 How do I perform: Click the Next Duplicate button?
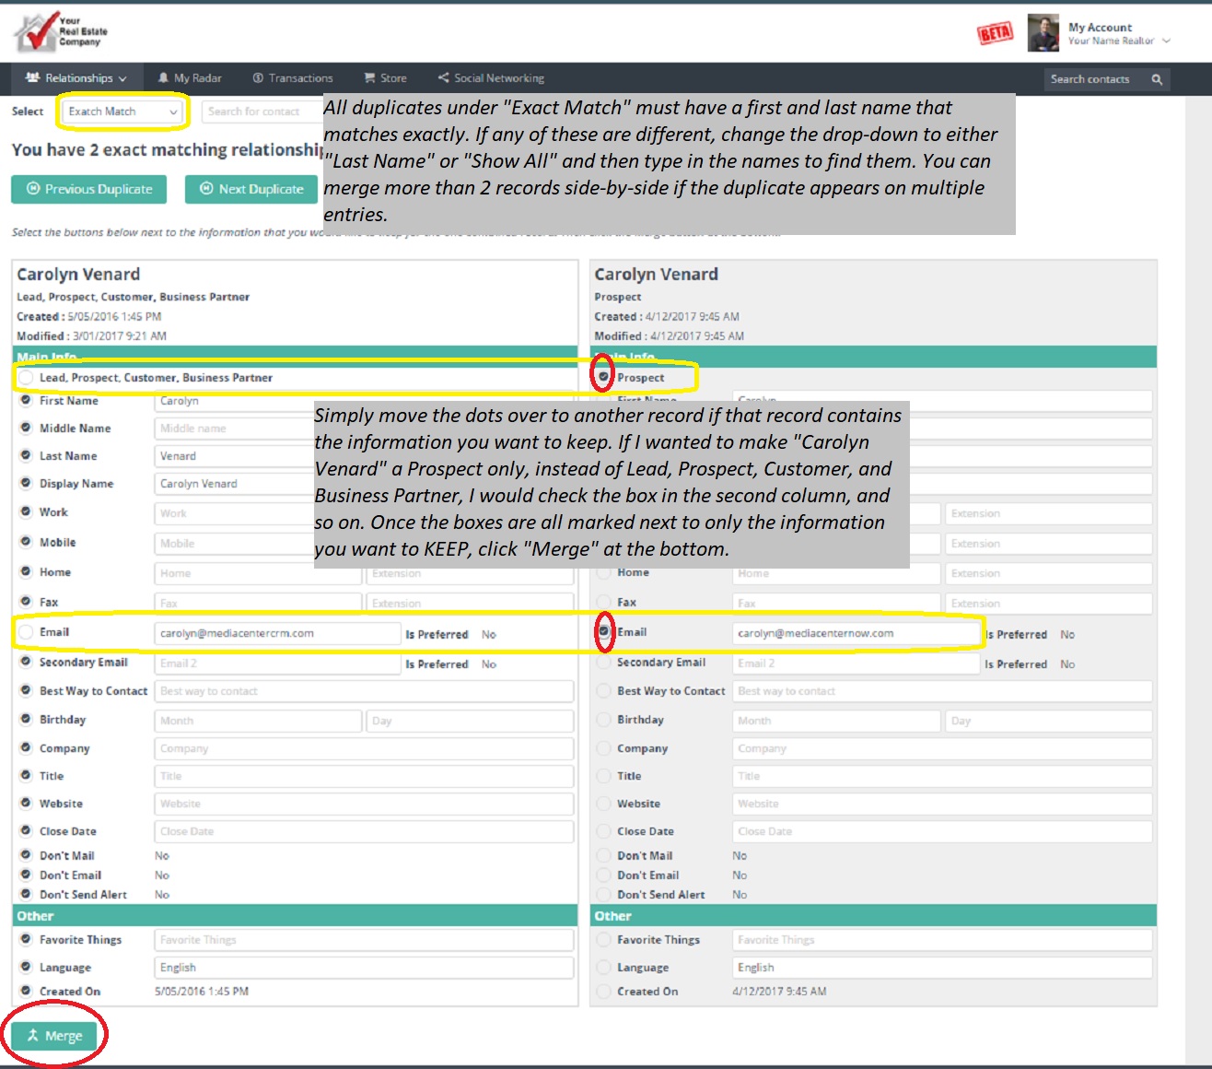click(x=251, y=189)
